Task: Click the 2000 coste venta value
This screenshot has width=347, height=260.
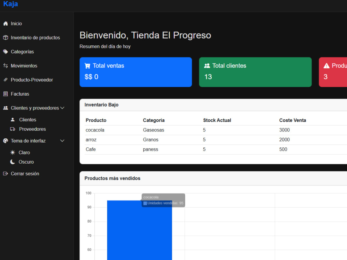Action: pyautogui.click(x=285, y=140)
